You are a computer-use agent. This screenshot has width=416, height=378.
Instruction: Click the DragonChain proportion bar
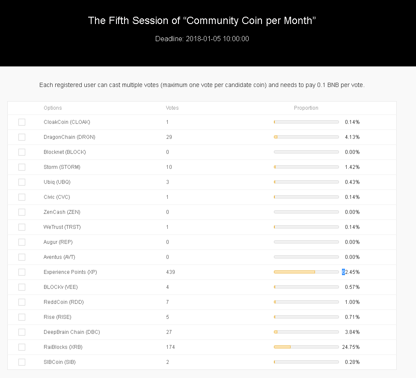coord(306,137)
